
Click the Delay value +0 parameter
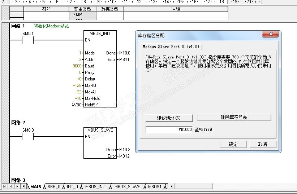(79, 79)
